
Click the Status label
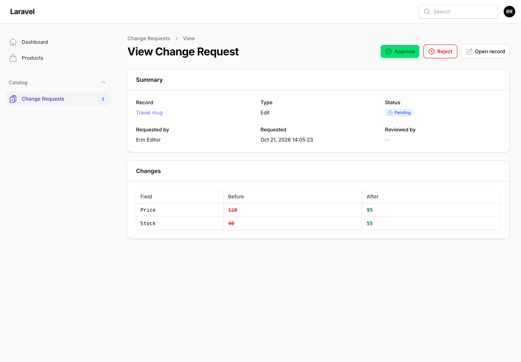coord(393,102)
